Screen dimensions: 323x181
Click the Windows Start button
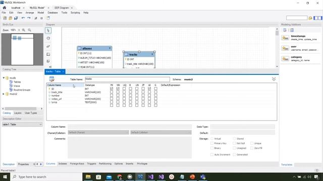pyautogui.click(x=5, y=176)
